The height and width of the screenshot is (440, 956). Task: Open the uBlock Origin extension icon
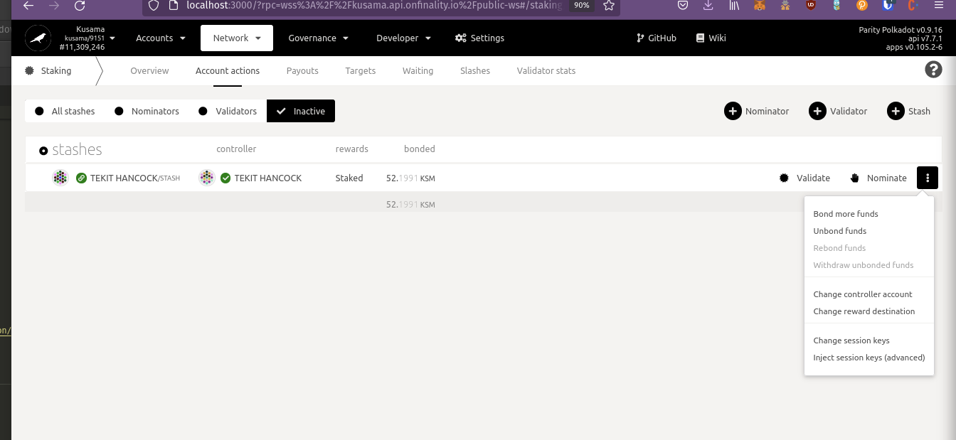(x=811, y=6)
